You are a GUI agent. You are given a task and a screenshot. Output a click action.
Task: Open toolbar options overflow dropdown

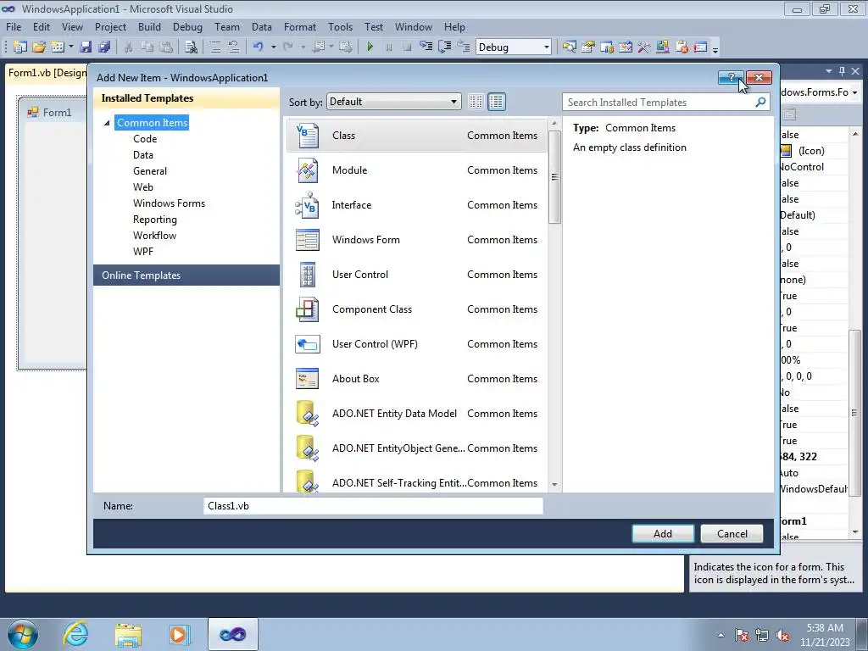(715, 50)
